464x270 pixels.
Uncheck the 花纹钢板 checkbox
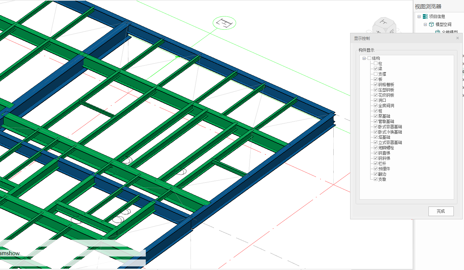375,95
